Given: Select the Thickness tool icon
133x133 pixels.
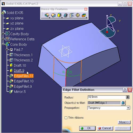Looking at the screenshot, I should [x=72, y=15].
